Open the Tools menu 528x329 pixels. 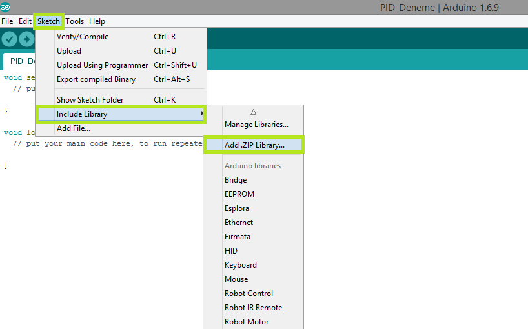click(74, 21)
